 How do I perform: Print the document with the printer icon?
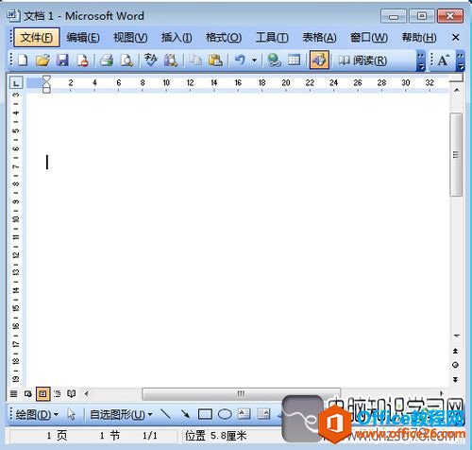[x=107, y=60]
